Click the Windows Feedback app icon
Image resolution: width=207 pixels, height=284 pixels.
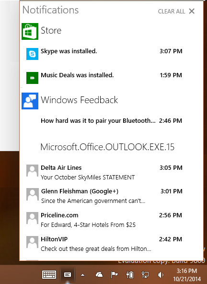30,101
